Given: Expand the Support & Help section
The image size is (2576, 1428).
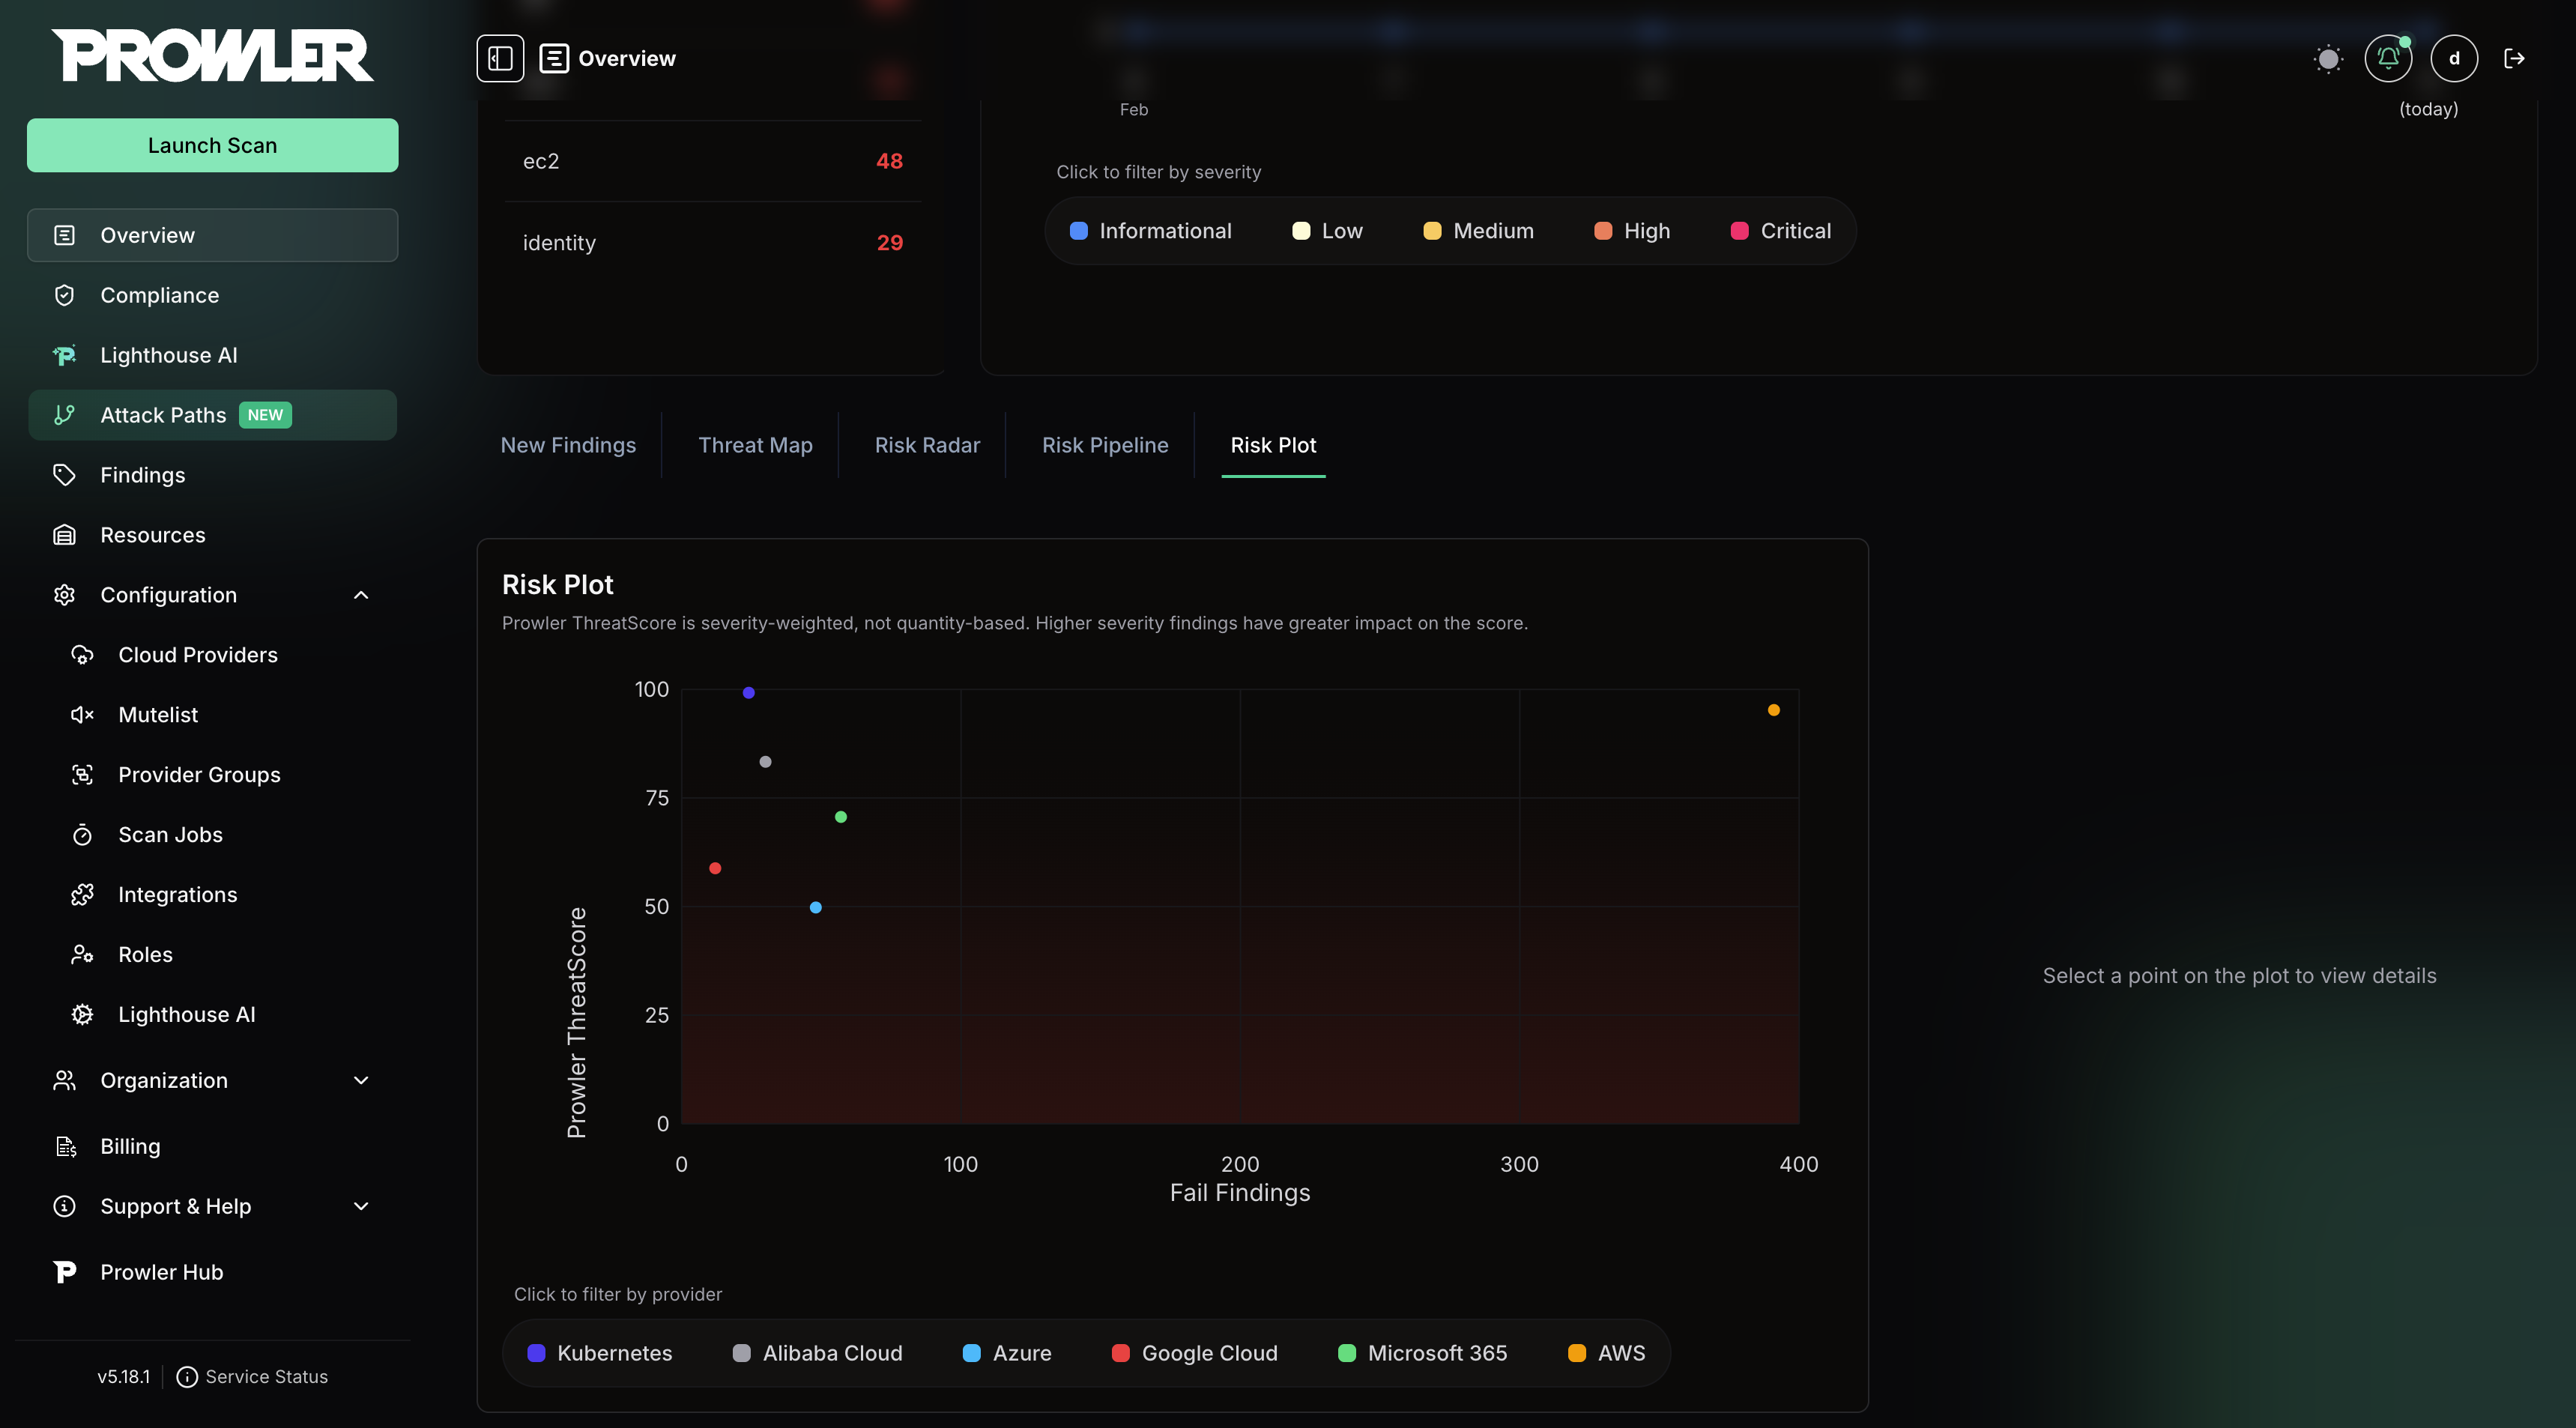Looking at the screenshot, I should pos(361,1206).
